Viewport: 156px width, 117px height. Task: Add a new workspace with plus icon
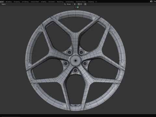click(96, 2)
